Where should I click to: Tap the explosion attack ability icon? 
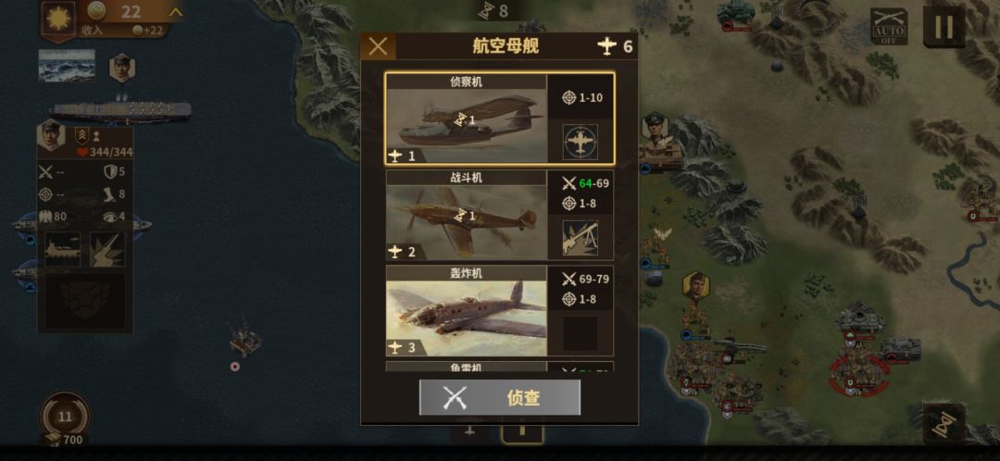coord(107,249)
